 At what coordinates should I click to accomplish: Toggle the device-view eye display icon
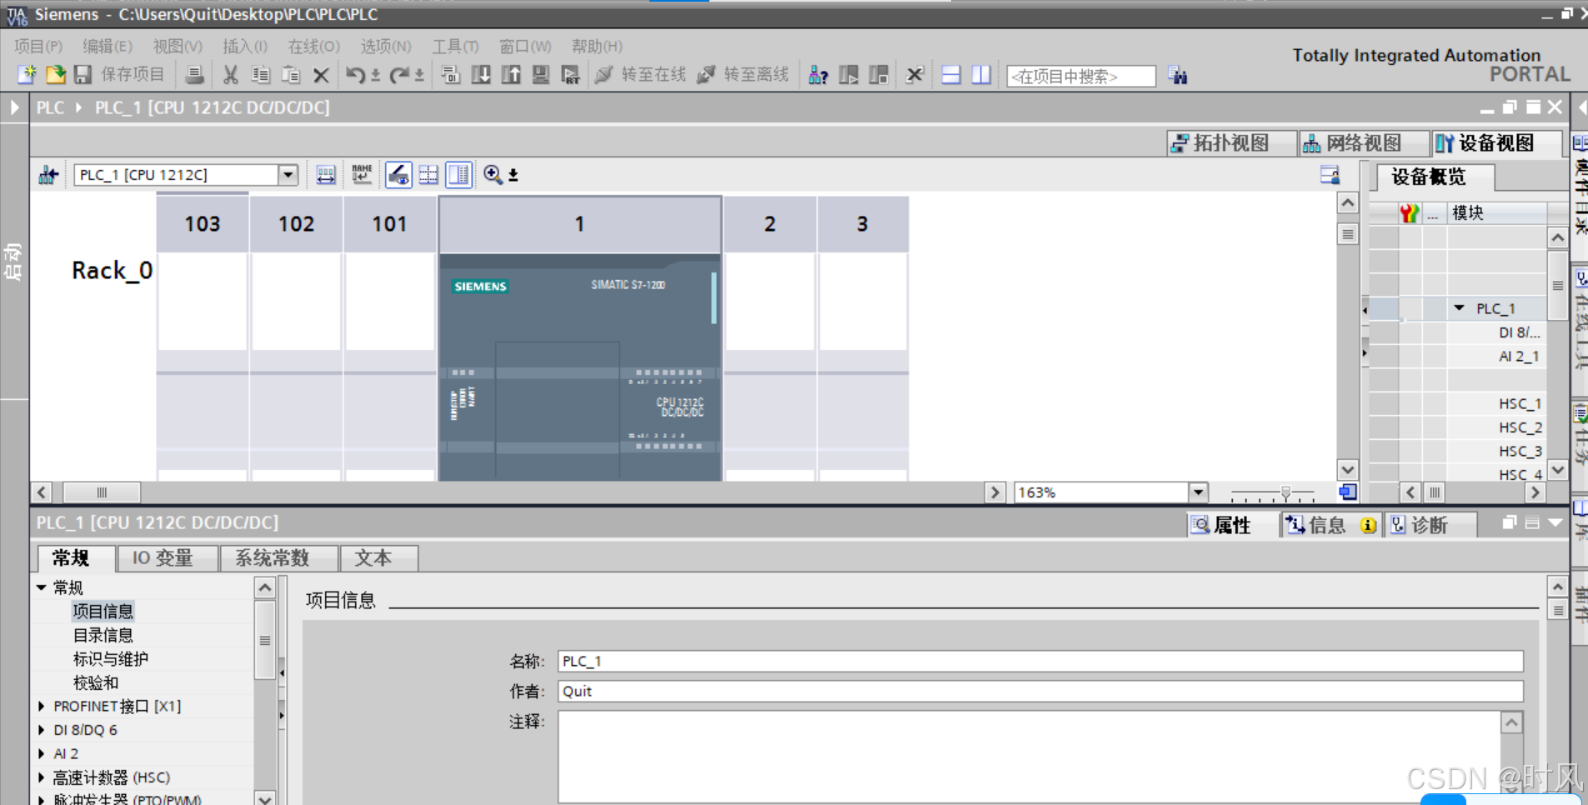click(398, 175)
